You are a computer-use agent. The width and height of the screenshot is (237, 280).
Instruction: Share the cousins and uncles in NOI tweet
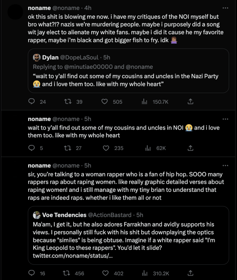(191, 148)
